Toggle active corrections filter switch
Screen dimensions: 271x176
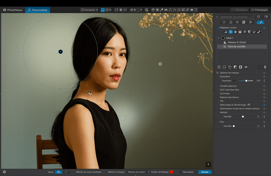point(266,17)
